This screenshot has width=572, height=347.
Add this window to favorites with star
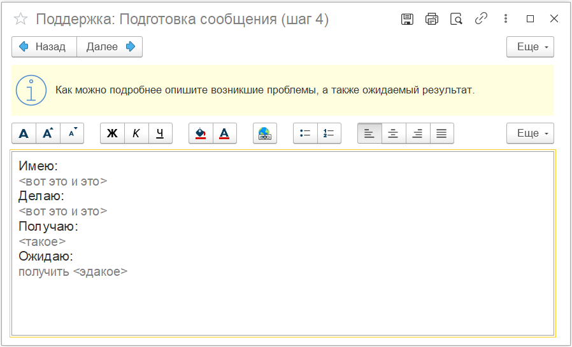coord(20,19)
